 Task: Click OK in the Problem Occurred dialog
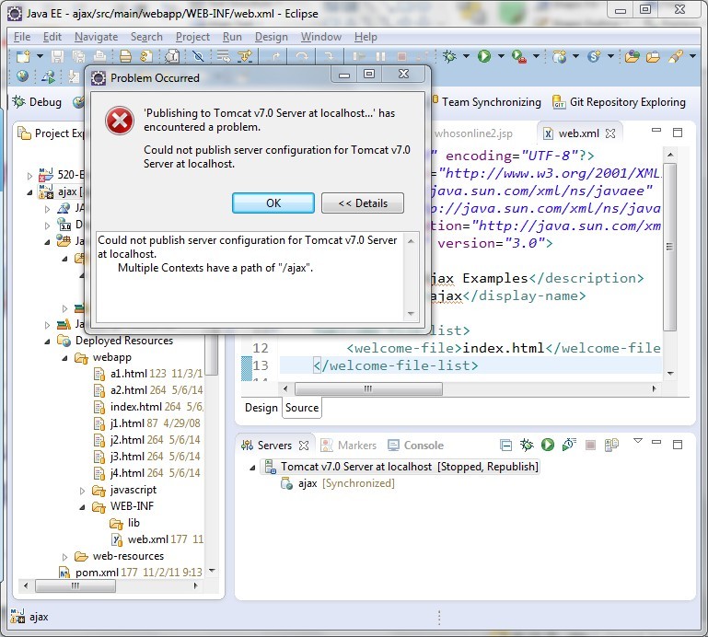(x=273, y=203)
